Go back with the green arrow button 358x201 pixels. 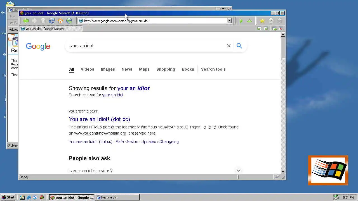(26, 21)
